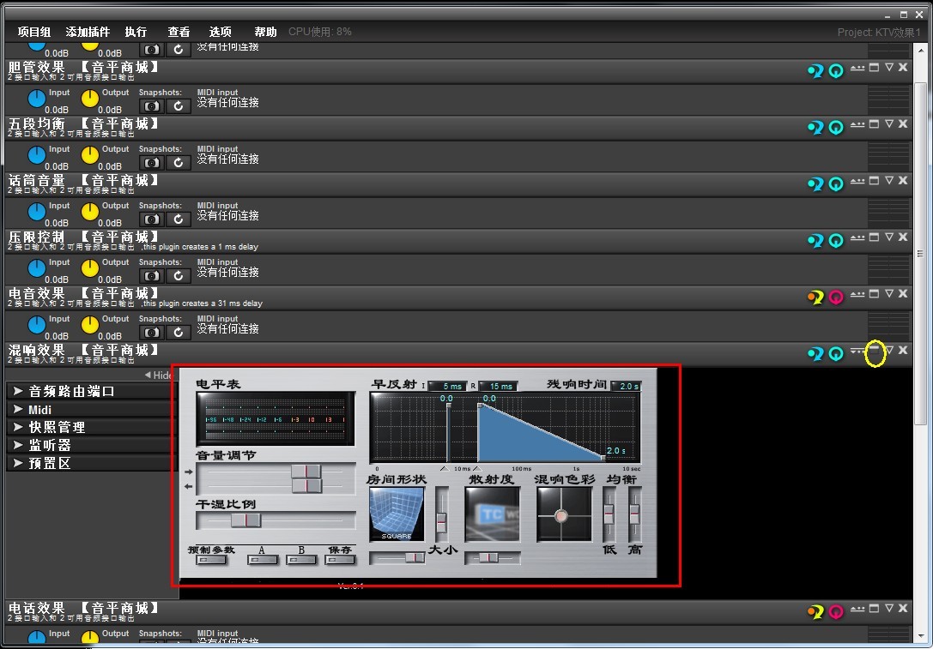
Task: Click reload snapshot icon in 话筒音量 row
Action: [x=178, y=219]
